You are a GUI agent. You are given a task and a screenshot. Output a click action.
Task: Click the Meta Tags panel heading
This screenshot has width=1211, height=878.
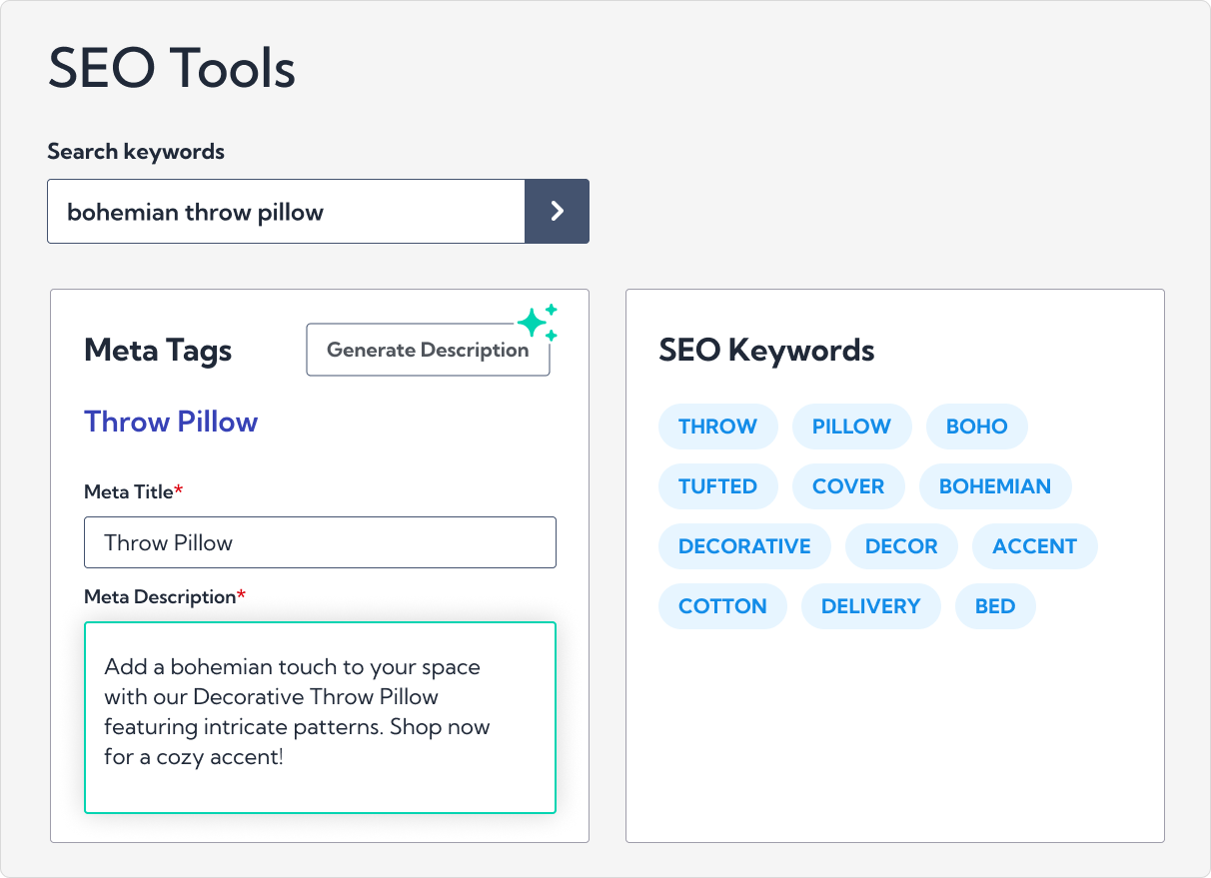tap(158, 351)
